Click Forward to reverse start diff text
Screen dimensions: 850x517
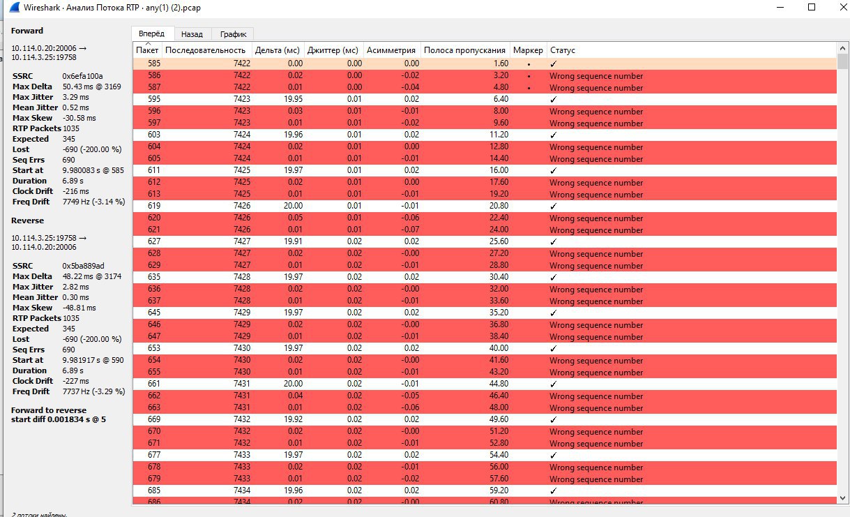(x=59, y=414)
